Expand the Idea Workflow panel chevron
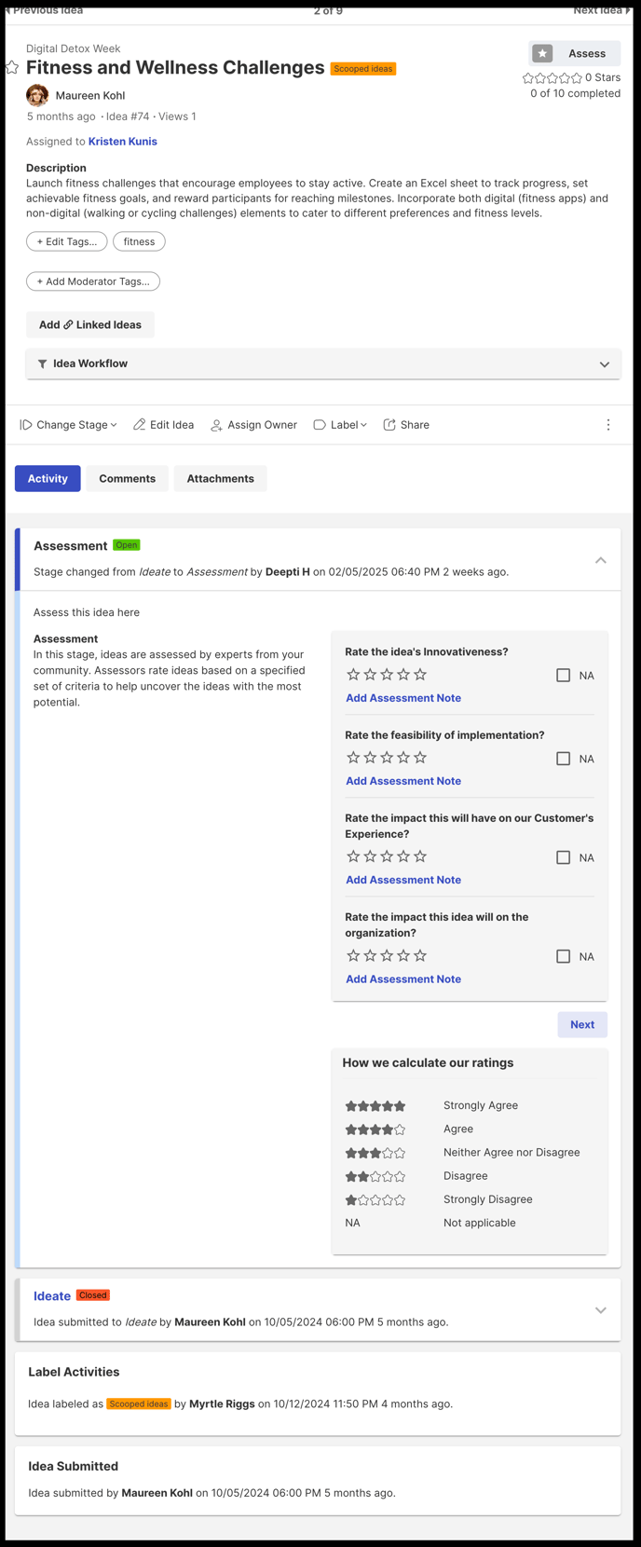Image resolution: width=641 pixels, height=1547 pixels. coord(605,364)
